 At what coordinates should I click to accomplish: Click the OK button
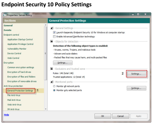pos(103,116)
